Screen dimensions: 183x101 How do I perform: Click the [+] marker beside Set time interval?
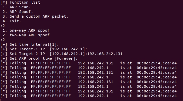tap(4, 44)
